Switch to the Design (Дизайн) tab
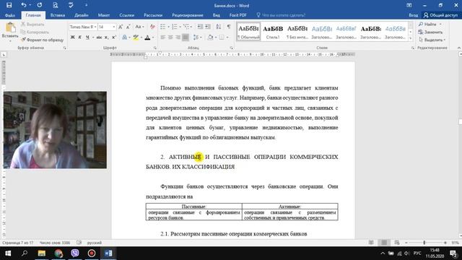The width and height of the screenshot is (462, 260). point(82,15)
